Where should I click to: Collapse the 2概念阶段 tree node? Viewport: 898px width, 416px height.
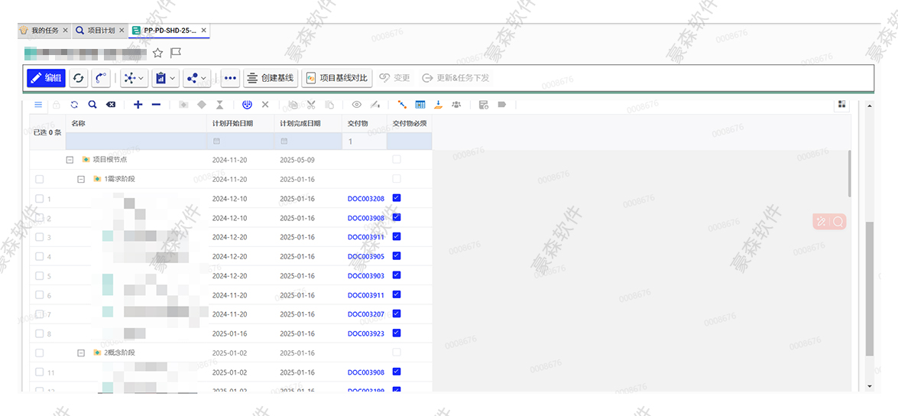[81, 353]
